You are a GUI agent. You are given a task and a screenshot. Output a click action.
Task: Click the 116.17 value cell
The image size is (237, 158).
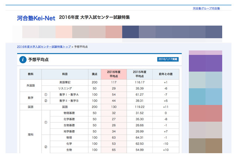140,82
